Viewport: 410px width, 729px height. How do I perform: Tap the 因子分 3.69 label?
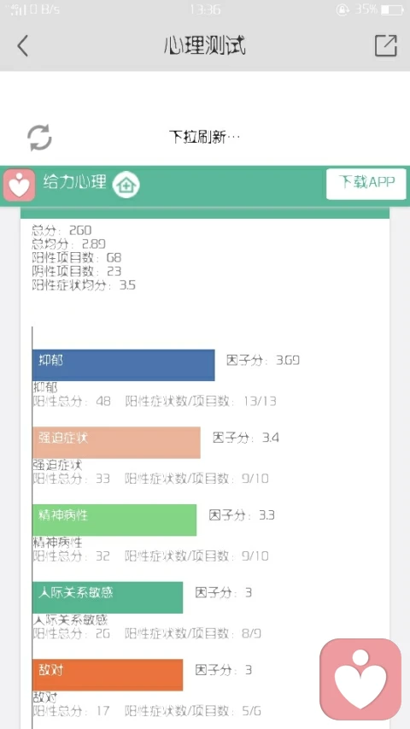point(263,361)
